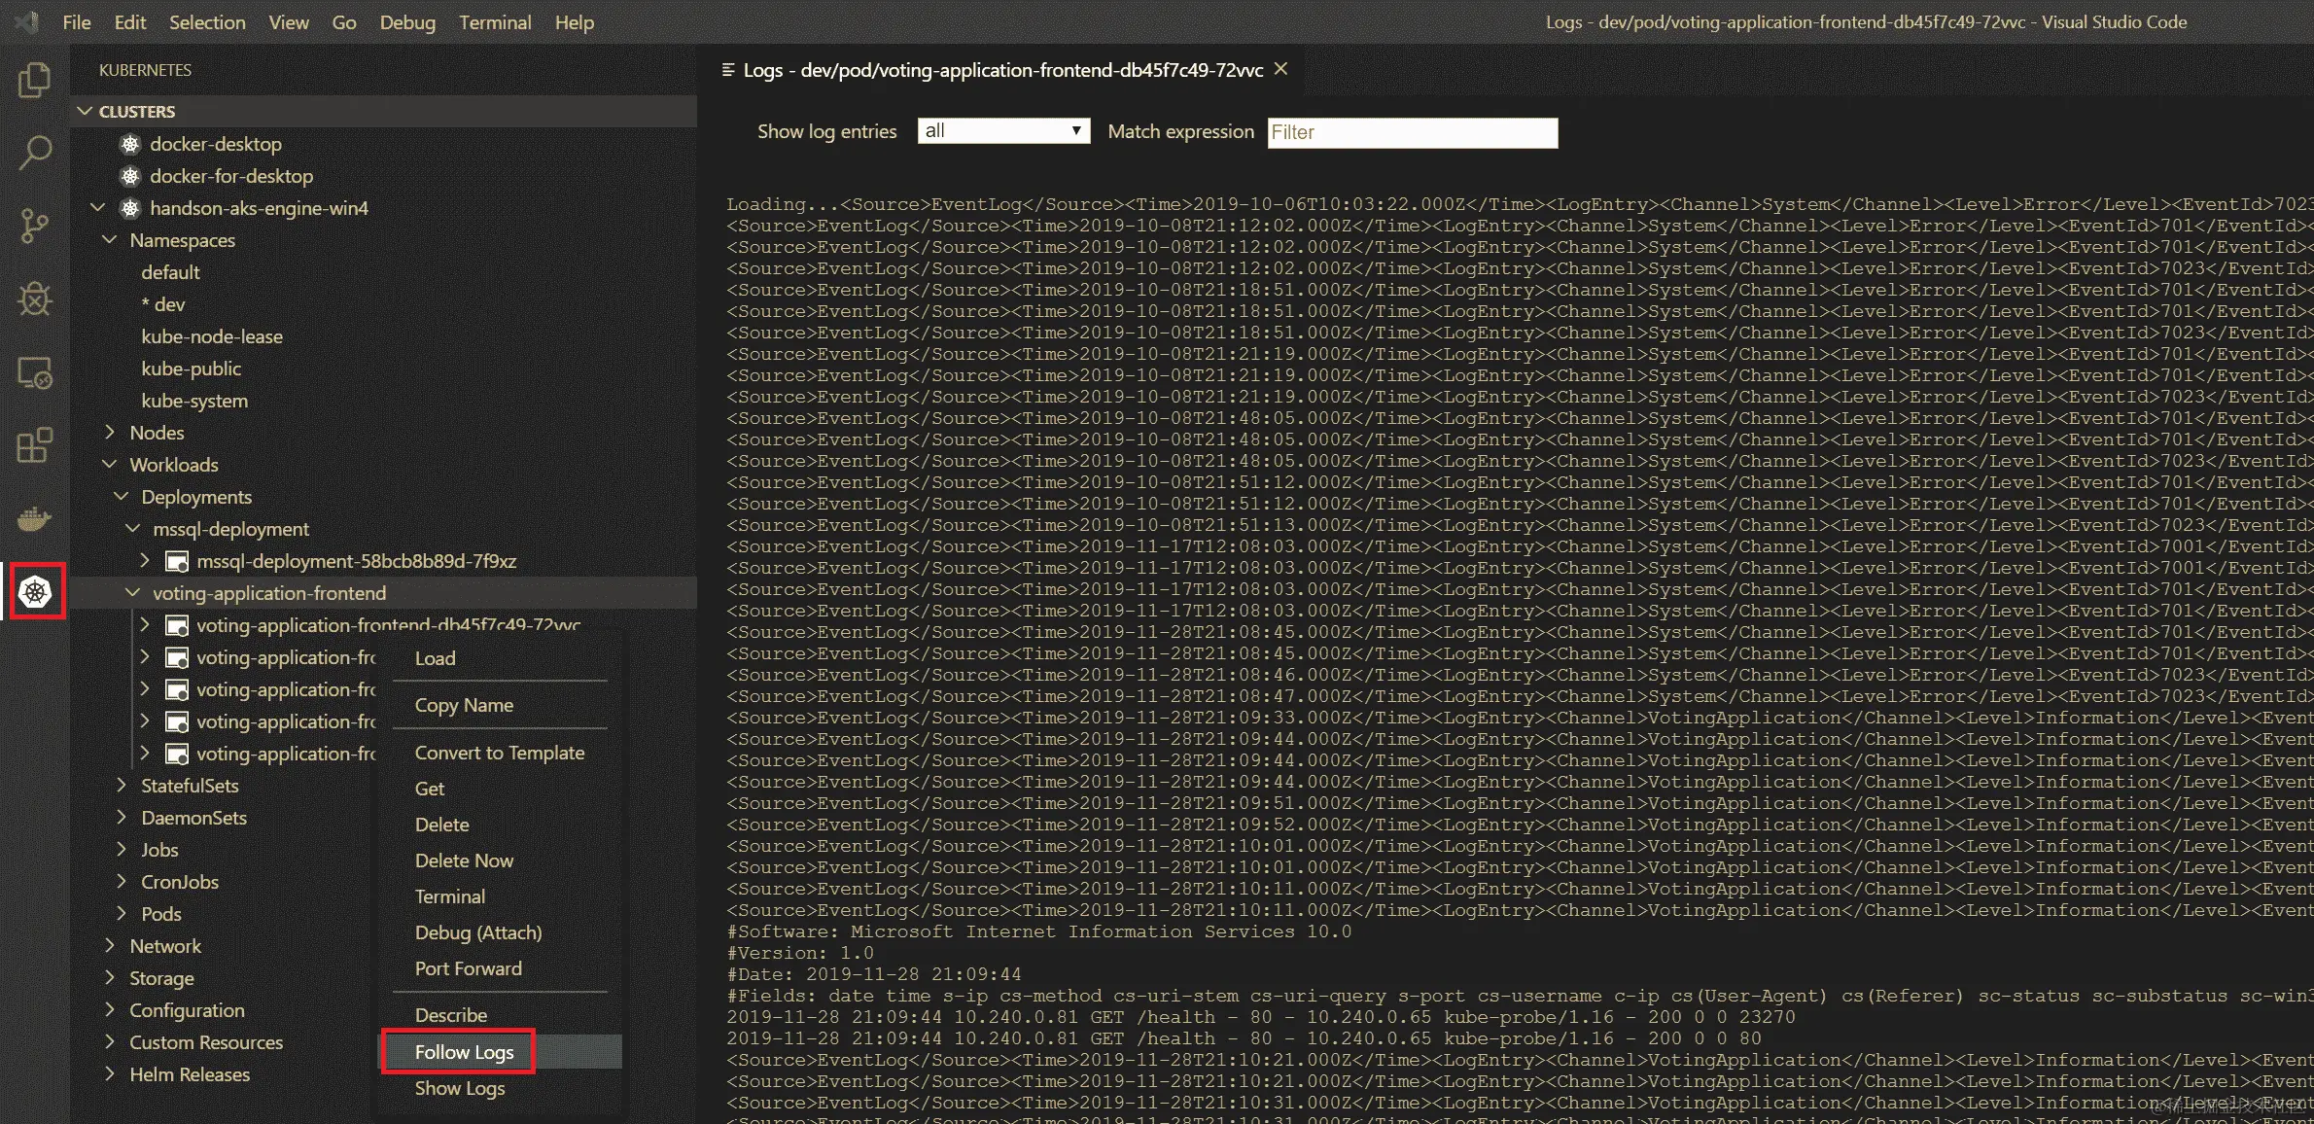
Task: Open the Extensions view icon
Action: [35, 445]
